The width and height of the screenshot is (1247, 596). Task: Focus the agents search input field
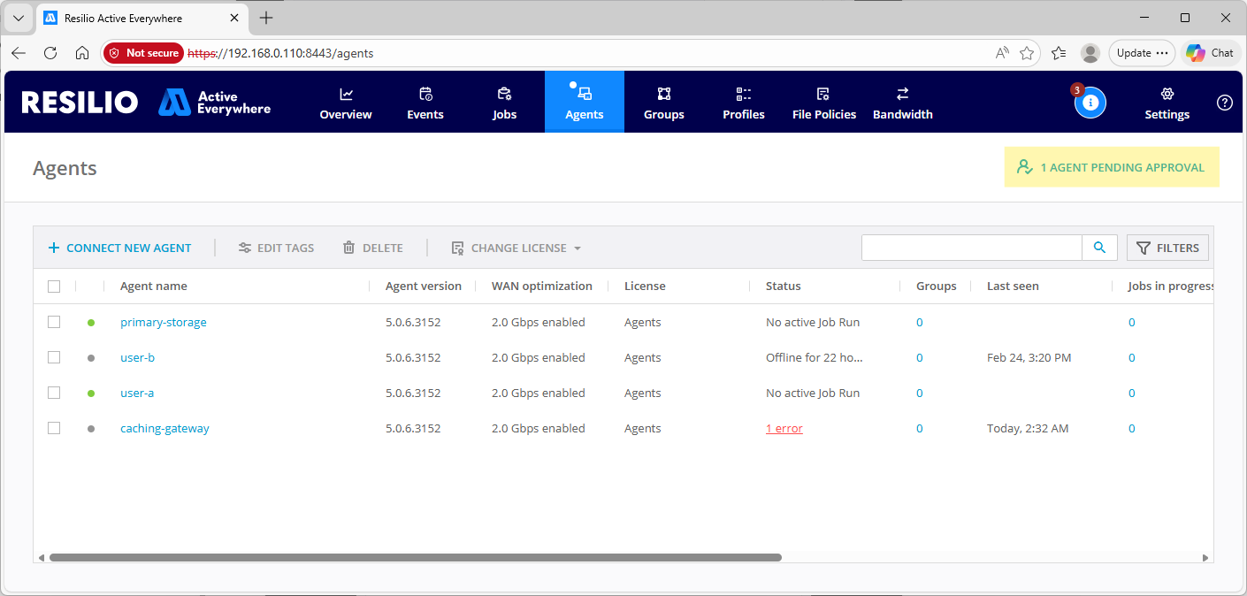[971, 248]
